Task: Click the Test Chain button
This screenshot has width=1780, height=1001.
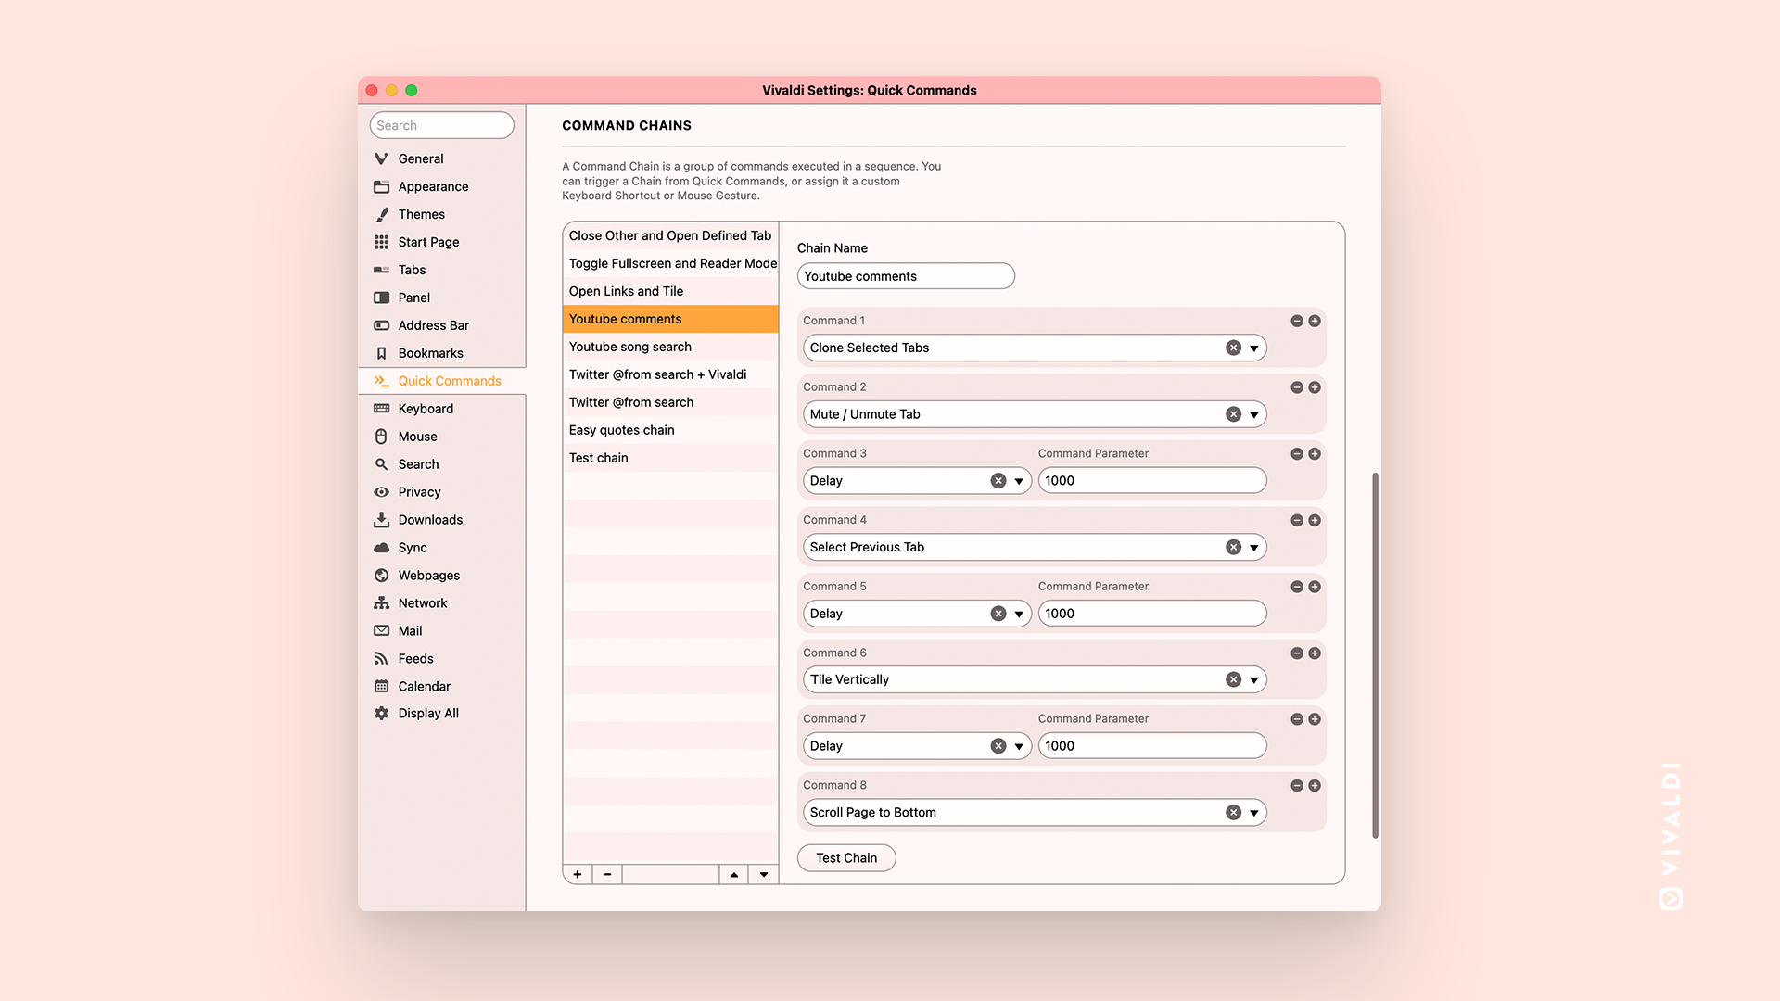Action: [846, 858]
